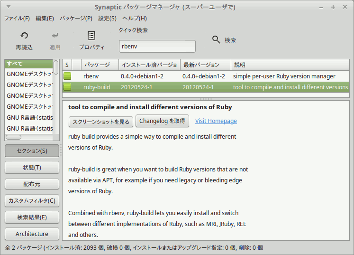Screen dimensions: 354x255
Task: Click the 適用 apply arrow icon
Action: 55,36
